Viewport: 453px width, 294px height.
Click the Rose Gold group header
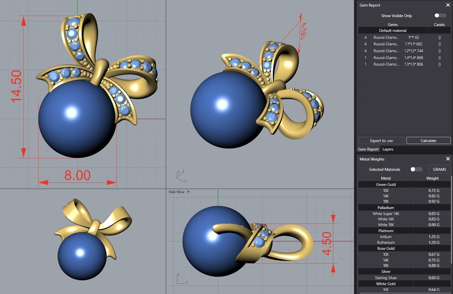point(386,248)
